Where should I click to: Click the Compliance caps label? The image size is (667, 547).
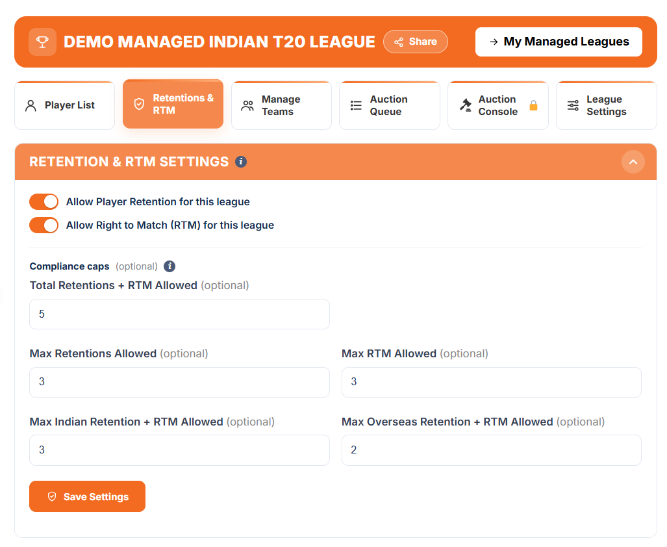click(x=69, y=266)
